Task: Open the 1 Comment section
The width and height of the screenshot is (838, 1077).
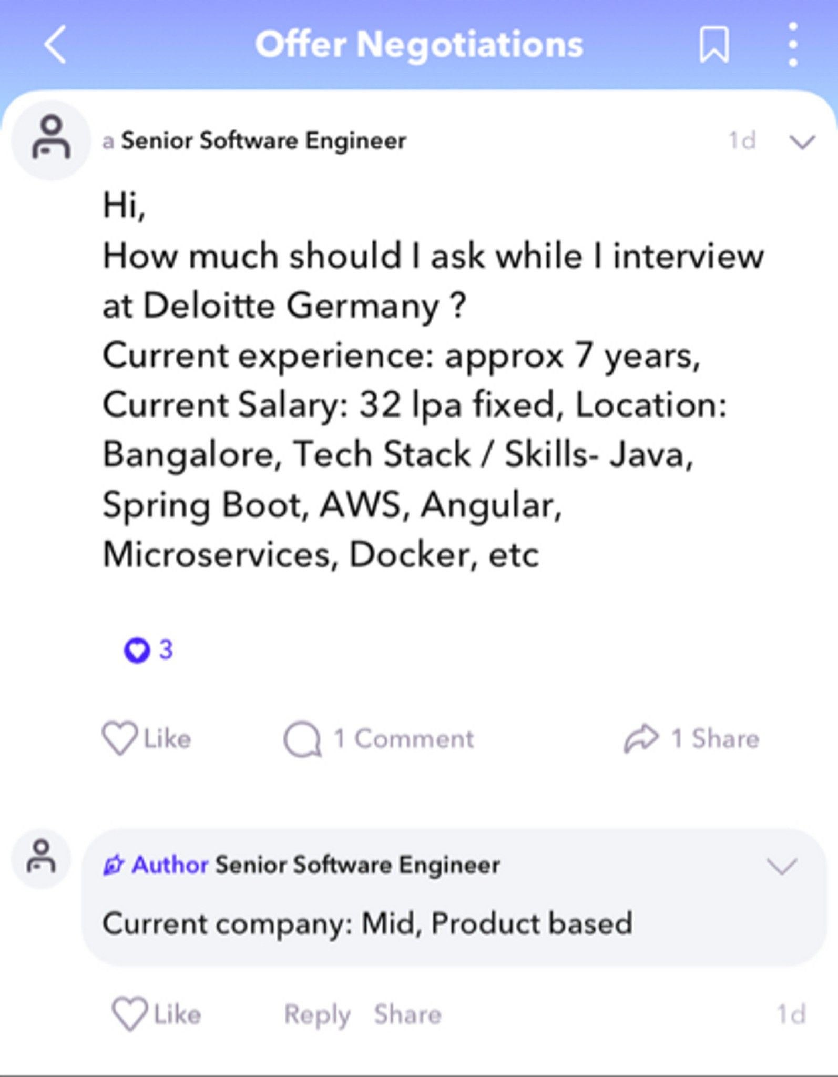Action: (404, 739)
